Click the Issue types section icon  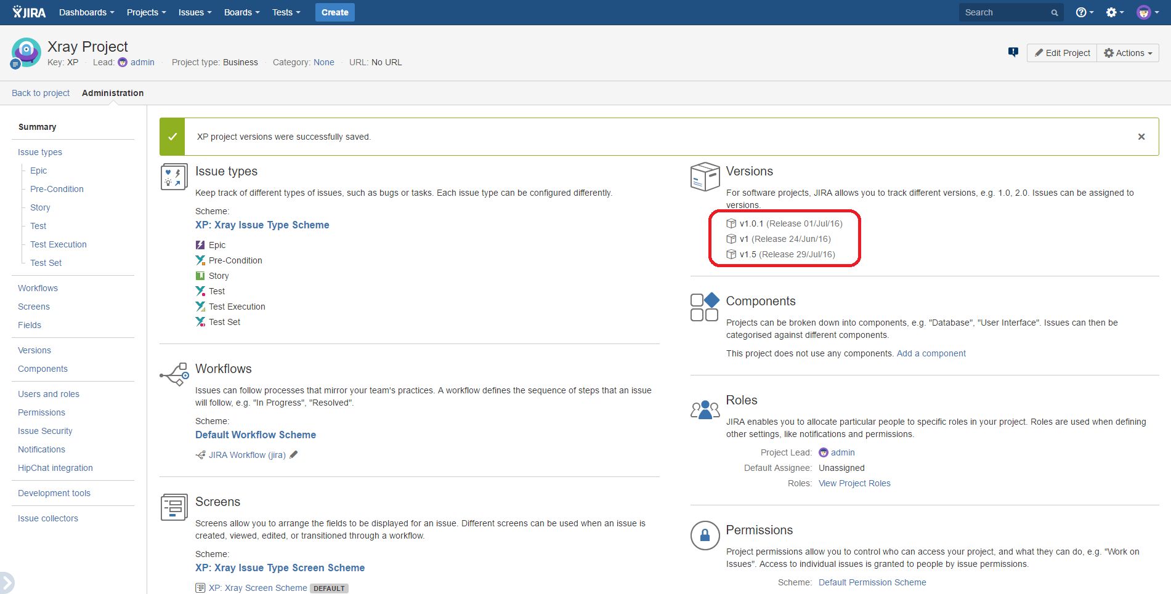tap(174, 177)
